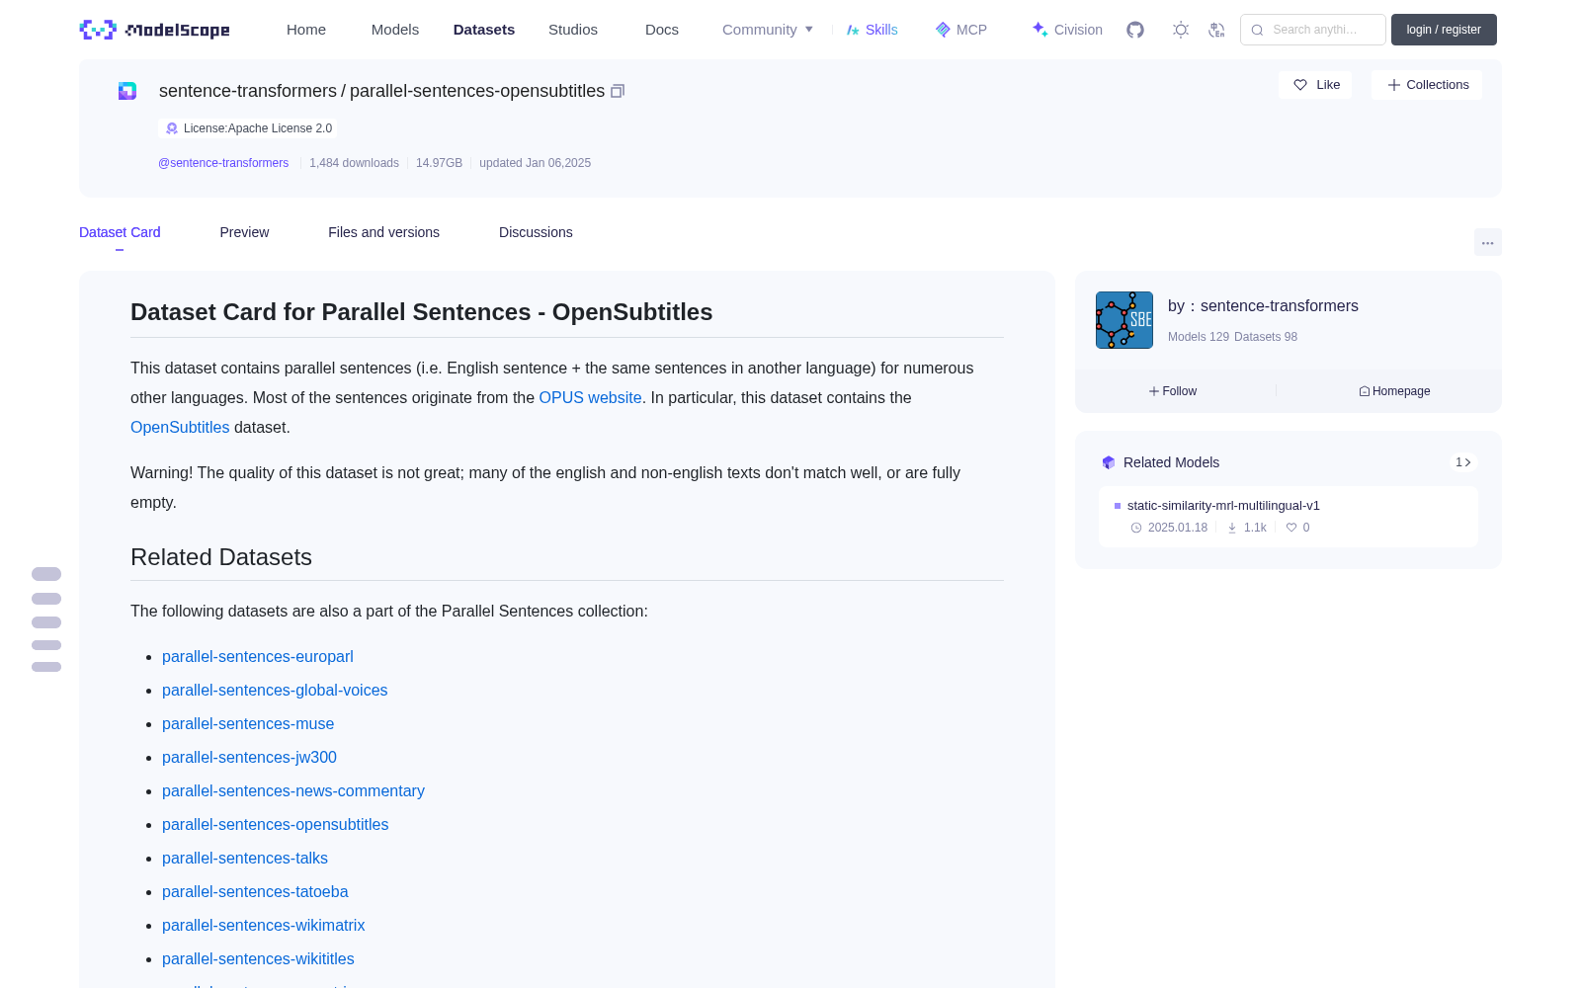Like this dataset with heart button
1581x988 pixels.
(1315, 85)
